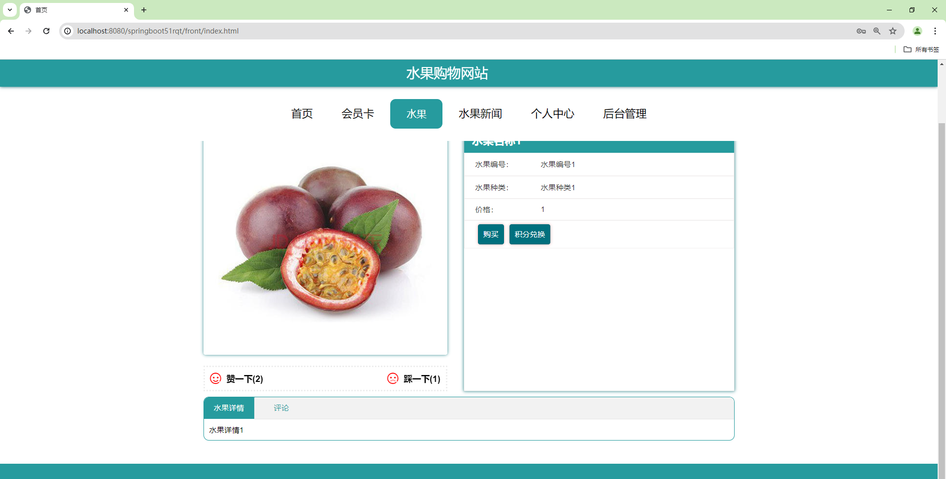The height and width of the screenshot is (479, 946).
Task: Click the scrollbar up arrow
Action: click(942, 64)
